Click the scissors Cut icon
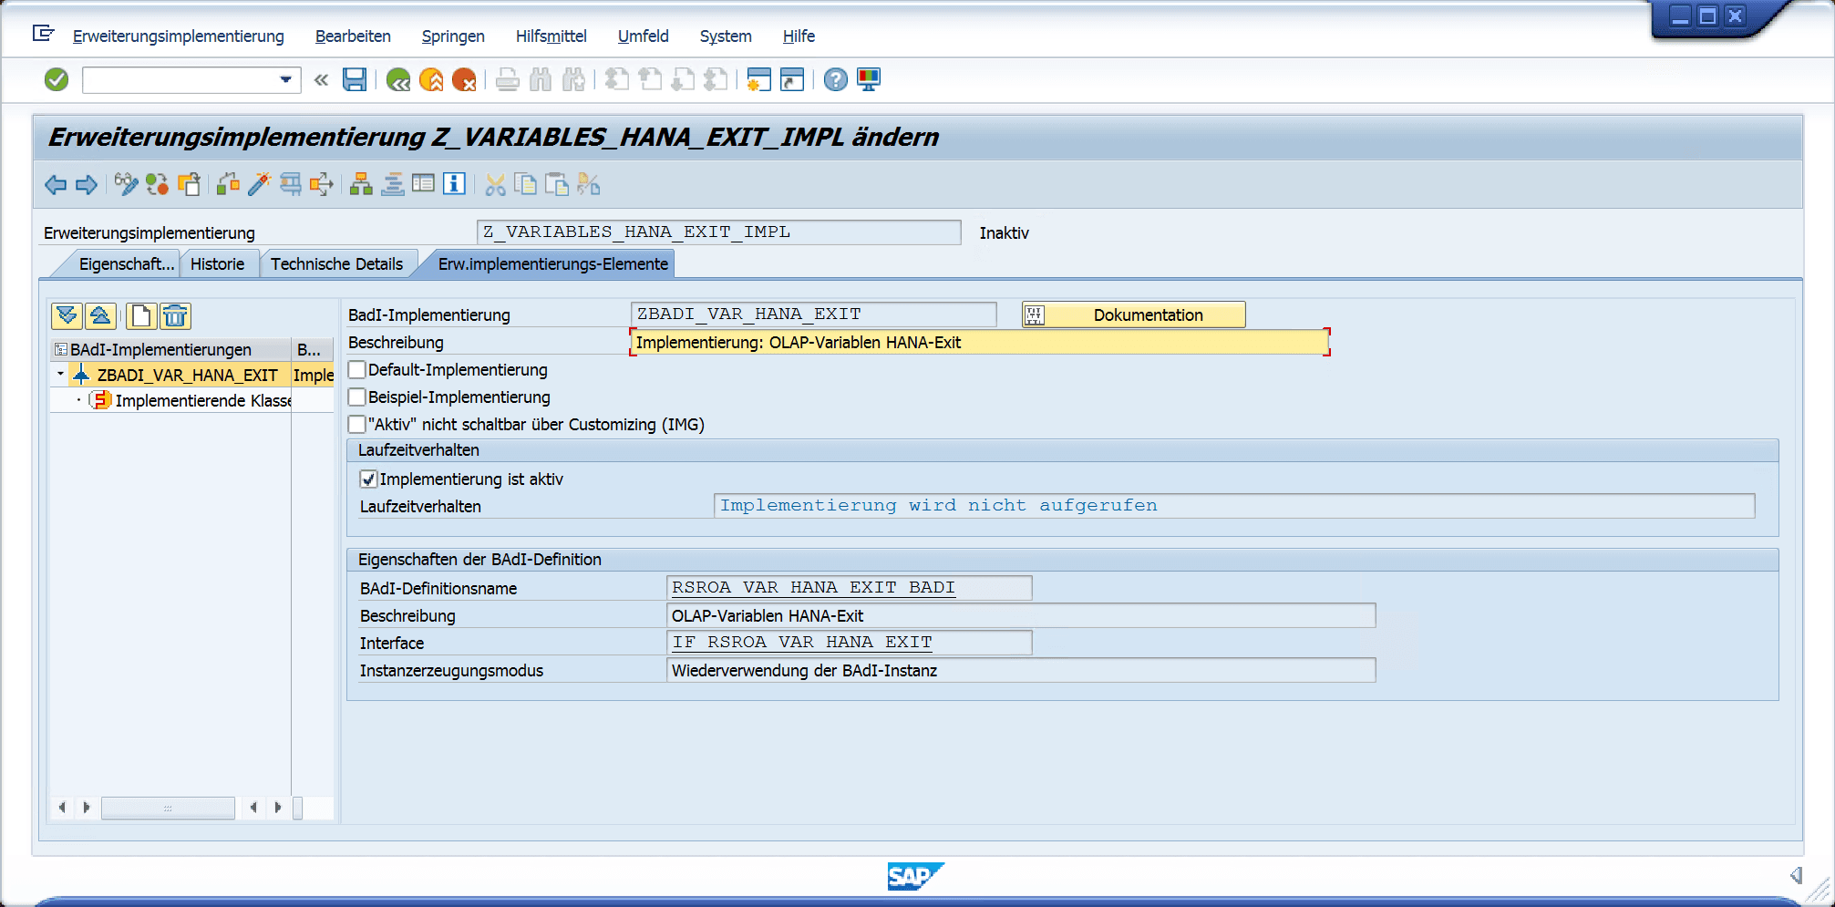The height and width of the screenshot is (907, 1835). point(495,185)
